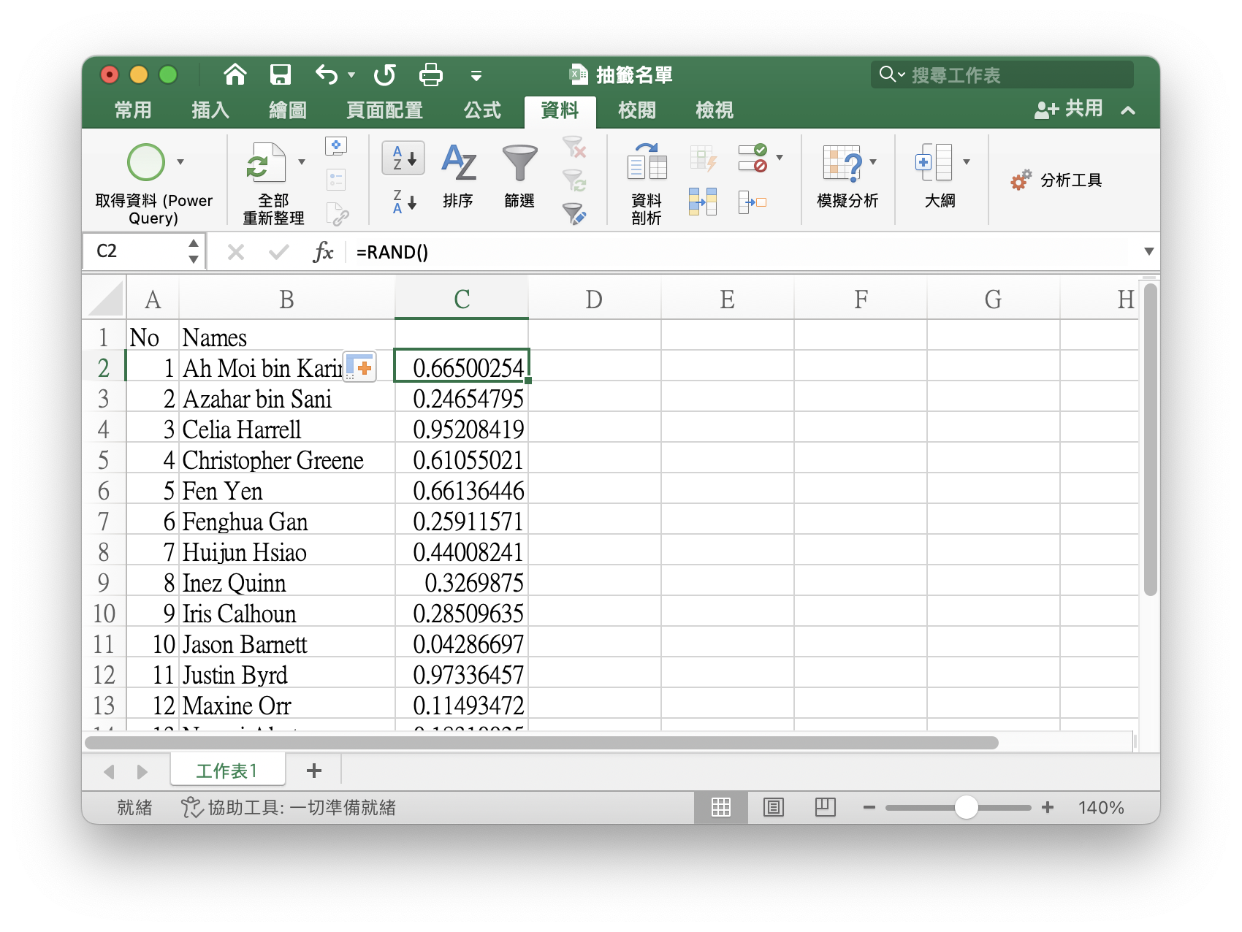The image size is (1242, 932).
Task: Confirm the formula entry with checkmark
Action: [x=279, y=252]
